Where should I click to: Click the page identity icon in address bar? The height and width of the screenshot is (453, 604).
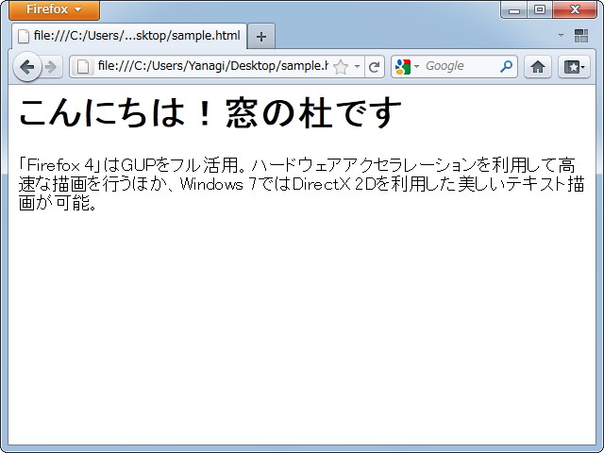pyautogui.click(x=83, y=67)
